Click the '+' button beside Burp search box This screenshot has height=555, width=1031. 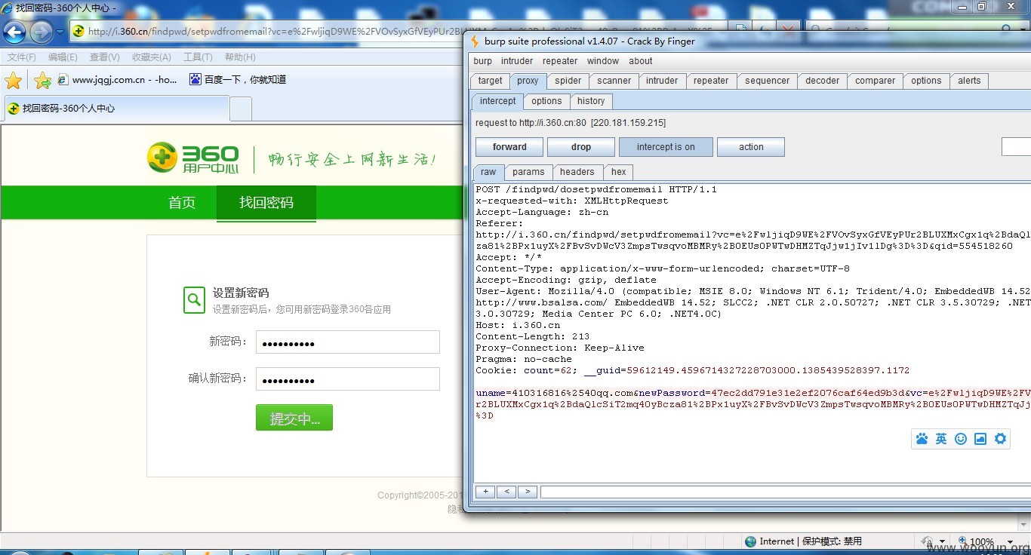pos(485,492)
